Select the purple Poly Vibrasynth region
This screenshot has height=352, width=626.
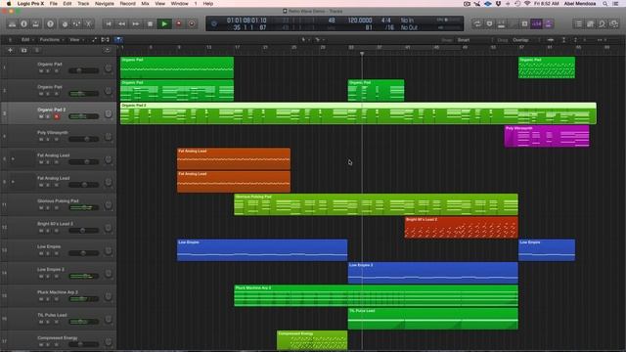547,137
